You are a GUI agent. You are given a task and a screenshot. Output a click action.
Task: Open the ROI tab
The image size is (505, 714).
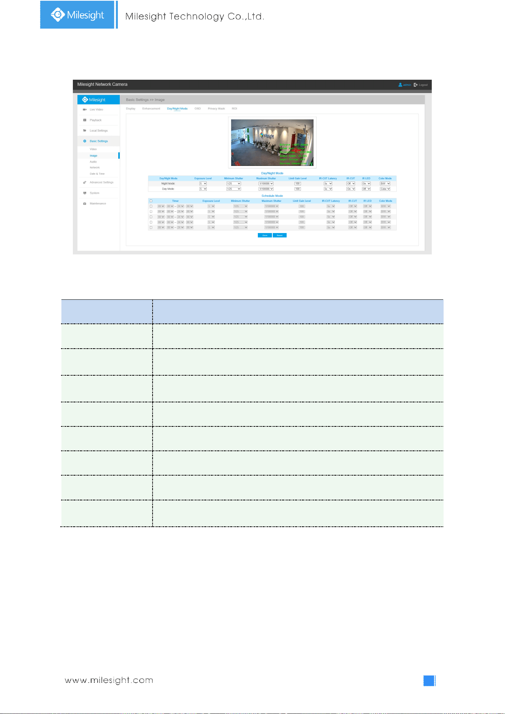pos(235,109)
